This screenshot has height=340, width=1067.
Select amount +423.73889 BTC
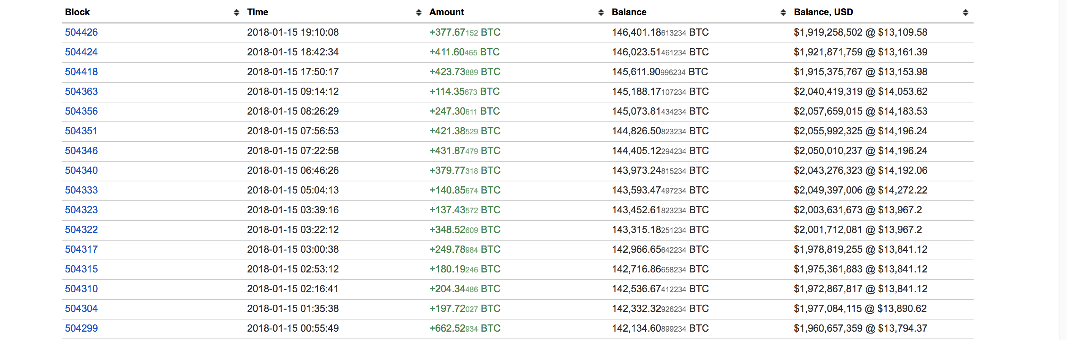(465, 72)
